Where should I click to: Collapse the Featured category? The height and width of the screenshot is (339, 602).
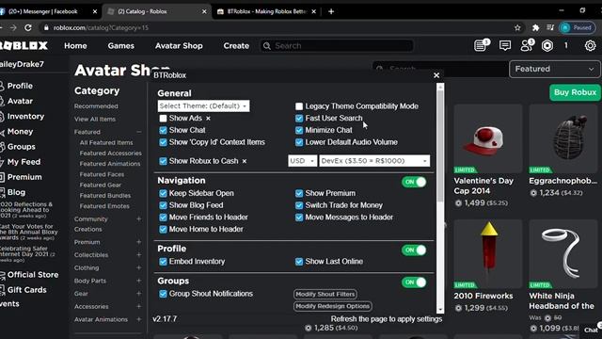(139, 132)
